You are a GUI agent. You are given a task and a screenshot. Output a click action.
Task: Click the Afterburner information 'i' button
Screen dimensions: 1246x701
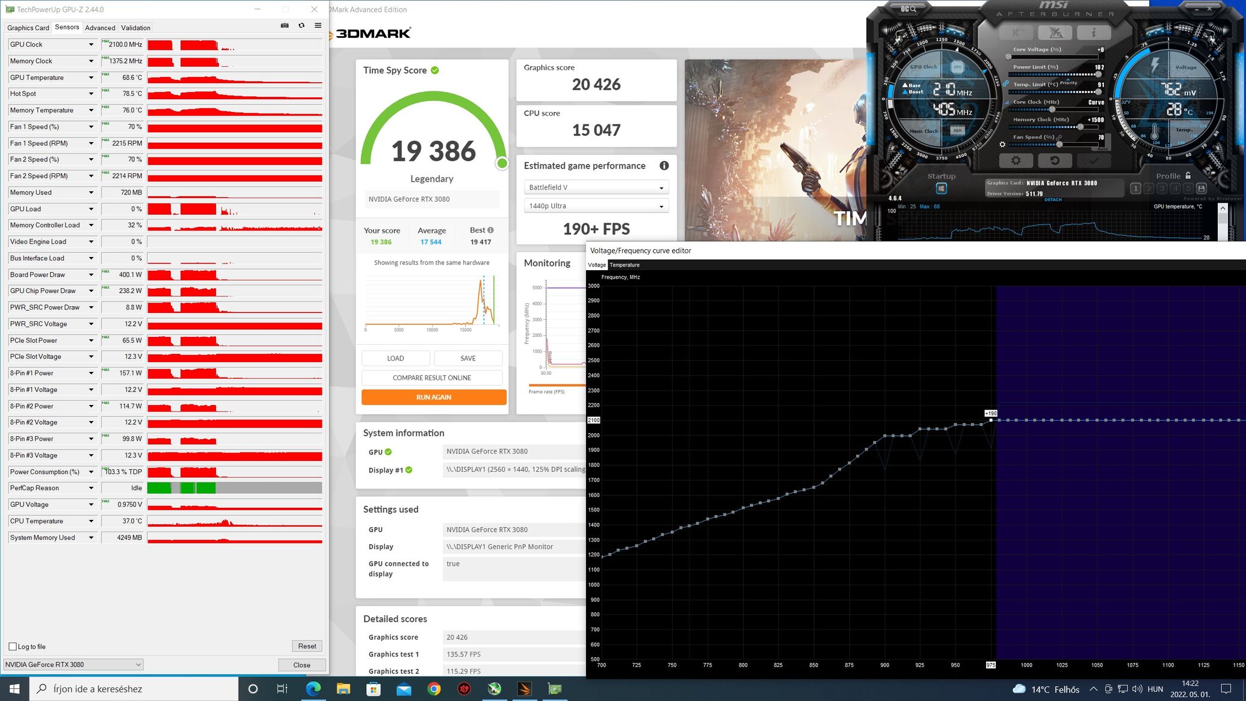1093,32
